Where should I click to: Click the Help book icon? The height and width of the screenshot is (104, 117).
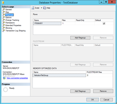click(x=45, y=8)
